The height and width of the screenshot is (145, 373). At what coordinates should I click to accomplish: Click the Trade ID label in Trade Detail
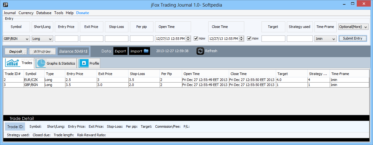point(15,126)
